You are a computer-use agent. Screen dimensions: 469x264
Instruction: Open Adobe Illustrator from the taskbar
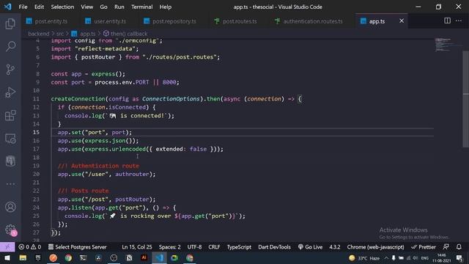(x=144, y=257)
